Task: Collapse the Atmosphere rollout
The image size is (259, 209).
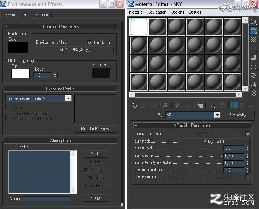Action: pos(61,141)
